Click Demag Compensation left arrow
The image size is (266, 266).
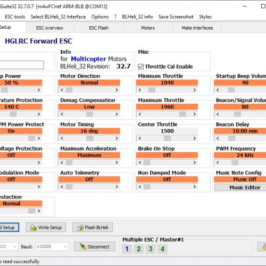tap(62, 114)
